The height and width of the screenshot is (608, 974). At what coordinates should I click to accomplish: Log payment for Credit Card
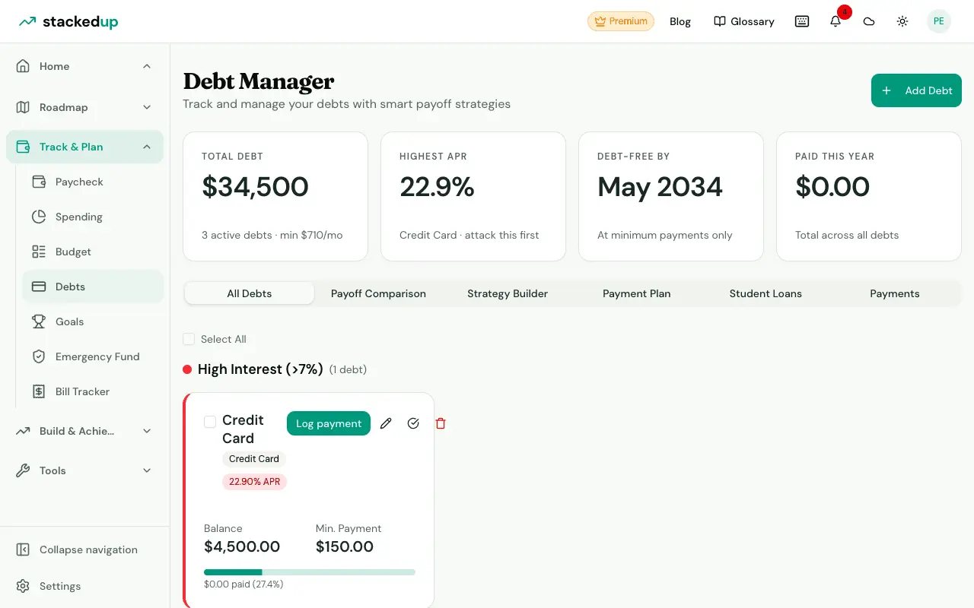click(329, 423)
